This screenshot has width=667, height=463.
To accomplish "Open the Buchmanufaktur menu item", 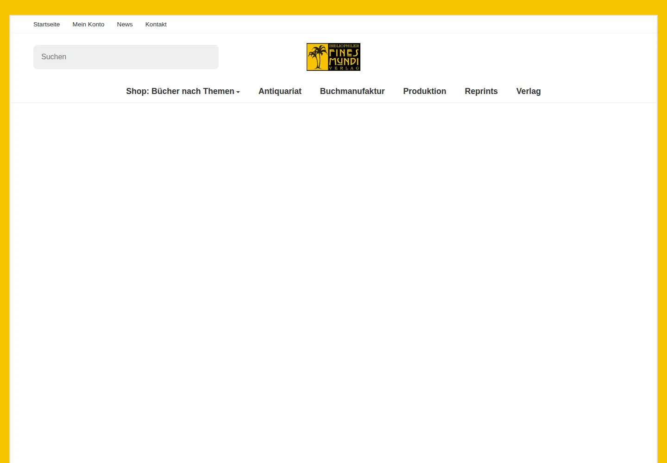I will [352, 91].
